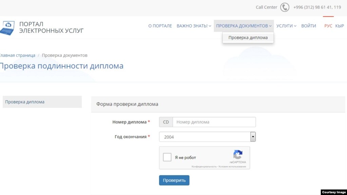Click the "Форма проверки диплома" heading
Screen dimensions: 347x195
point(127,104)
